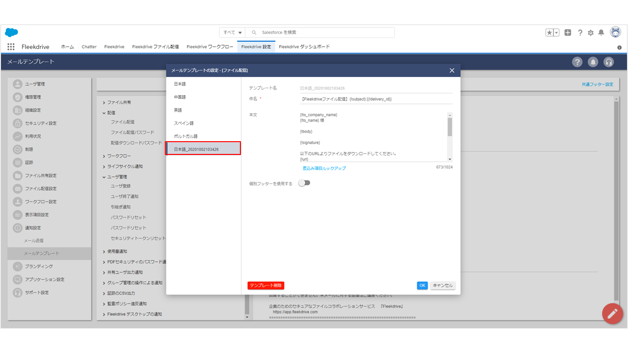Switch to Fleekdrive ダッシュボード tab
The height and width of the screenshot is (353, 628).
pyautogui.click(x=304, y=47)
